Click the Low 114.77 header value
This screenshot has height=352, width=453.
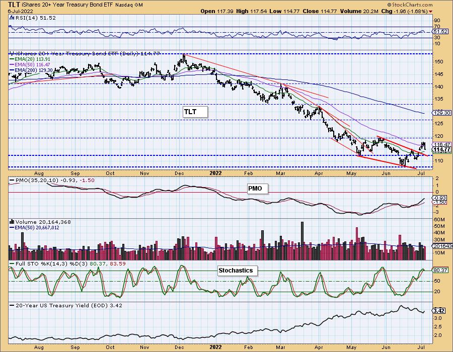pos(284,11)
